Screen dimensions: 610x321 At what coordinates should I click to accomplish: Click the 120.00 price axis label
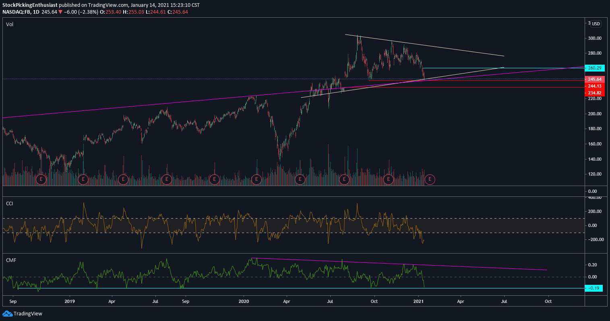point(595,174)
